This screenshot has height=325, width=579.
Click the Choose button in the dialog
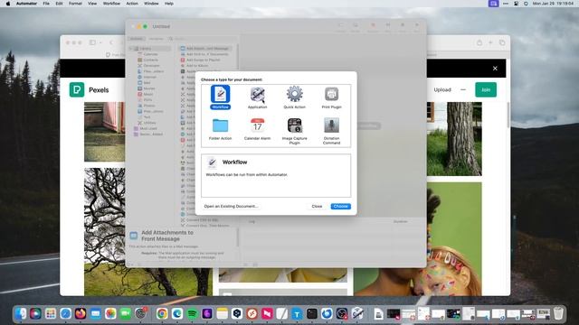(x=340, y=207)
